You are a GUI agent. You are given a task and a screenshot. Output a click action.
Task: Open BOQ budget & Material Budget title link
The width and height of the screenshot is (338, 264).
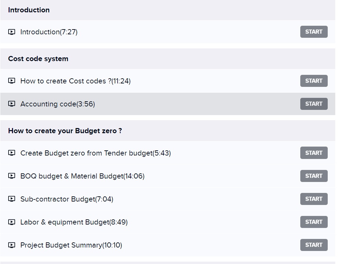[x=82, y=176]
